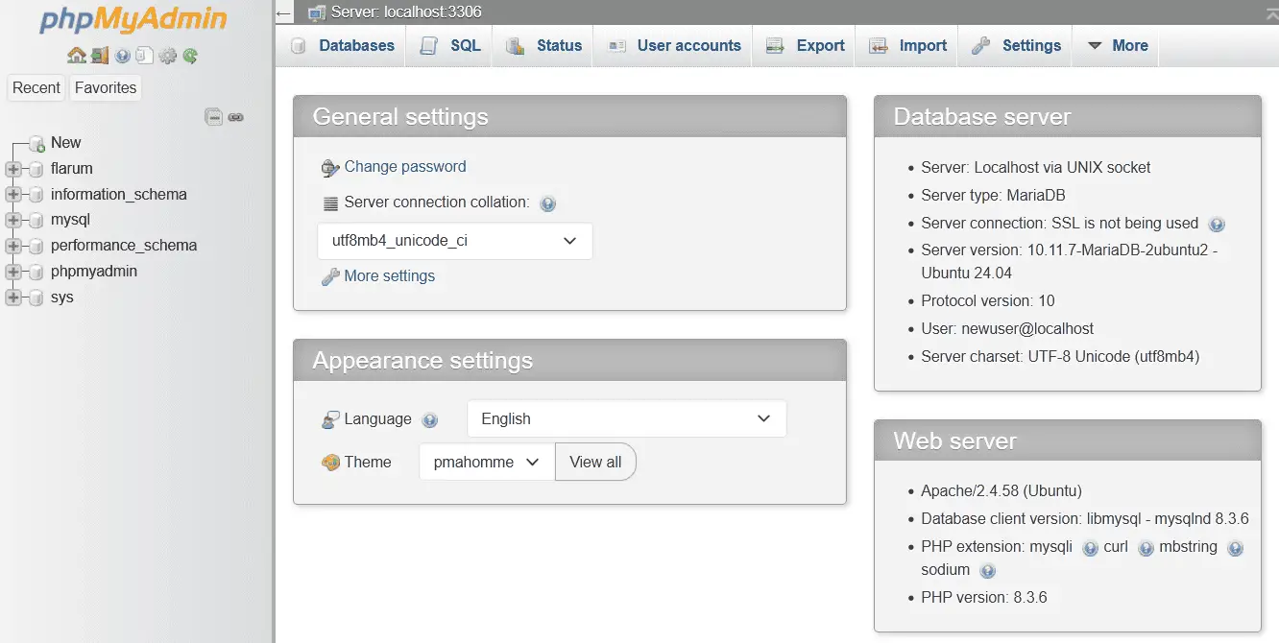
Task: Click the New database icon in tree
Action: pyautogui.click(x=37, y=143)
